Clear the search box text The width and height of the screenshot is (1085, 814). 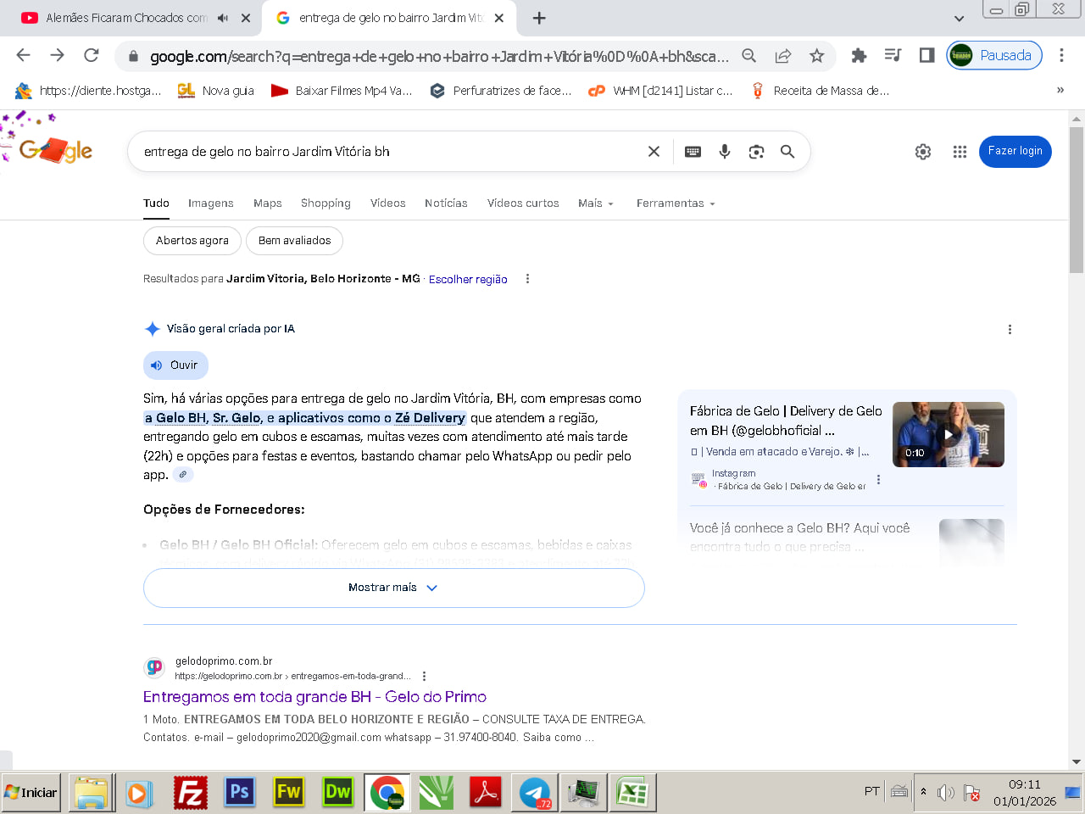[x=654, y=152]
